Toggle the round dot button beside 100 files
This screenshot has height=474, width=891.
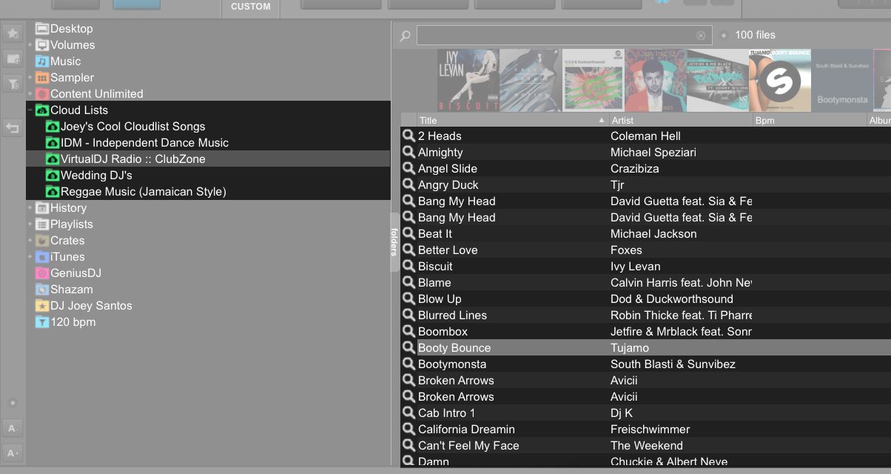coord(724,35)
